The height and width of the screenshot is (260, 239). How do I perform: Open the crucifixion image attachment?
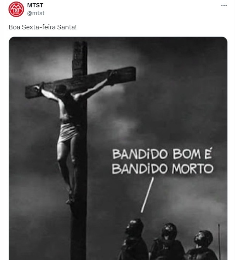(x=118, y=148)
